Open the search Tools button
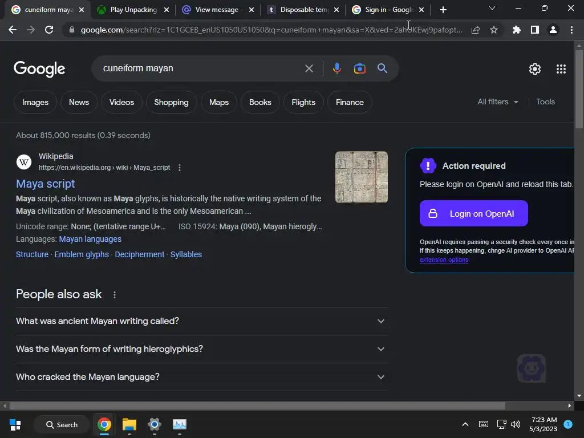Screen dimensions: 584x438 pos(545,102)
